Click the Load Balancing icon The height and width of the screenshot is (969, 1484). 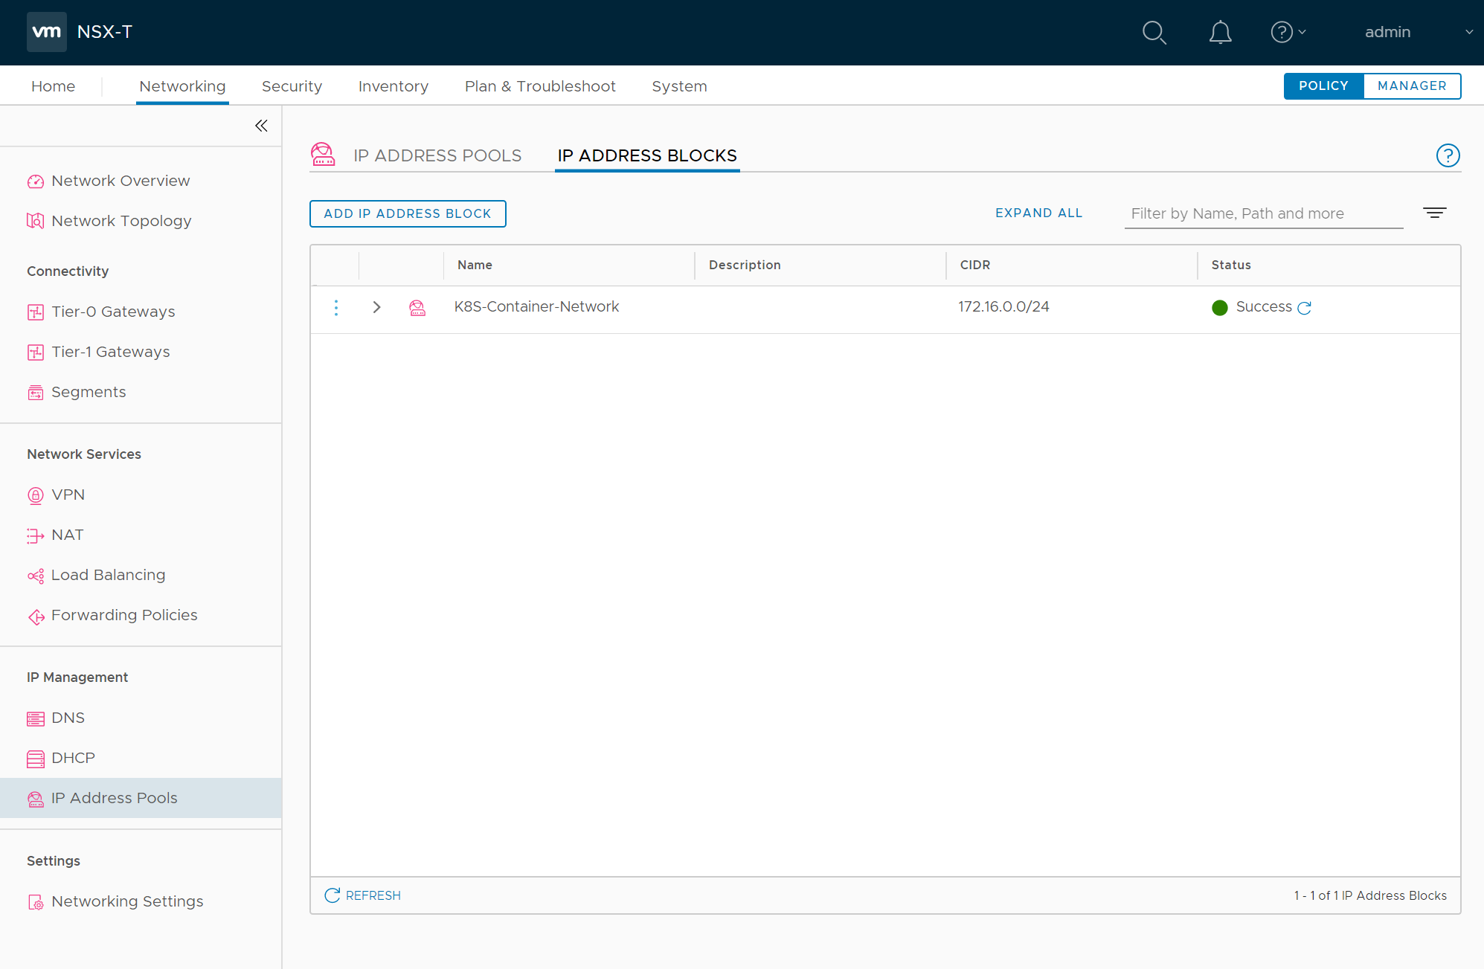(x=36, y=576)
